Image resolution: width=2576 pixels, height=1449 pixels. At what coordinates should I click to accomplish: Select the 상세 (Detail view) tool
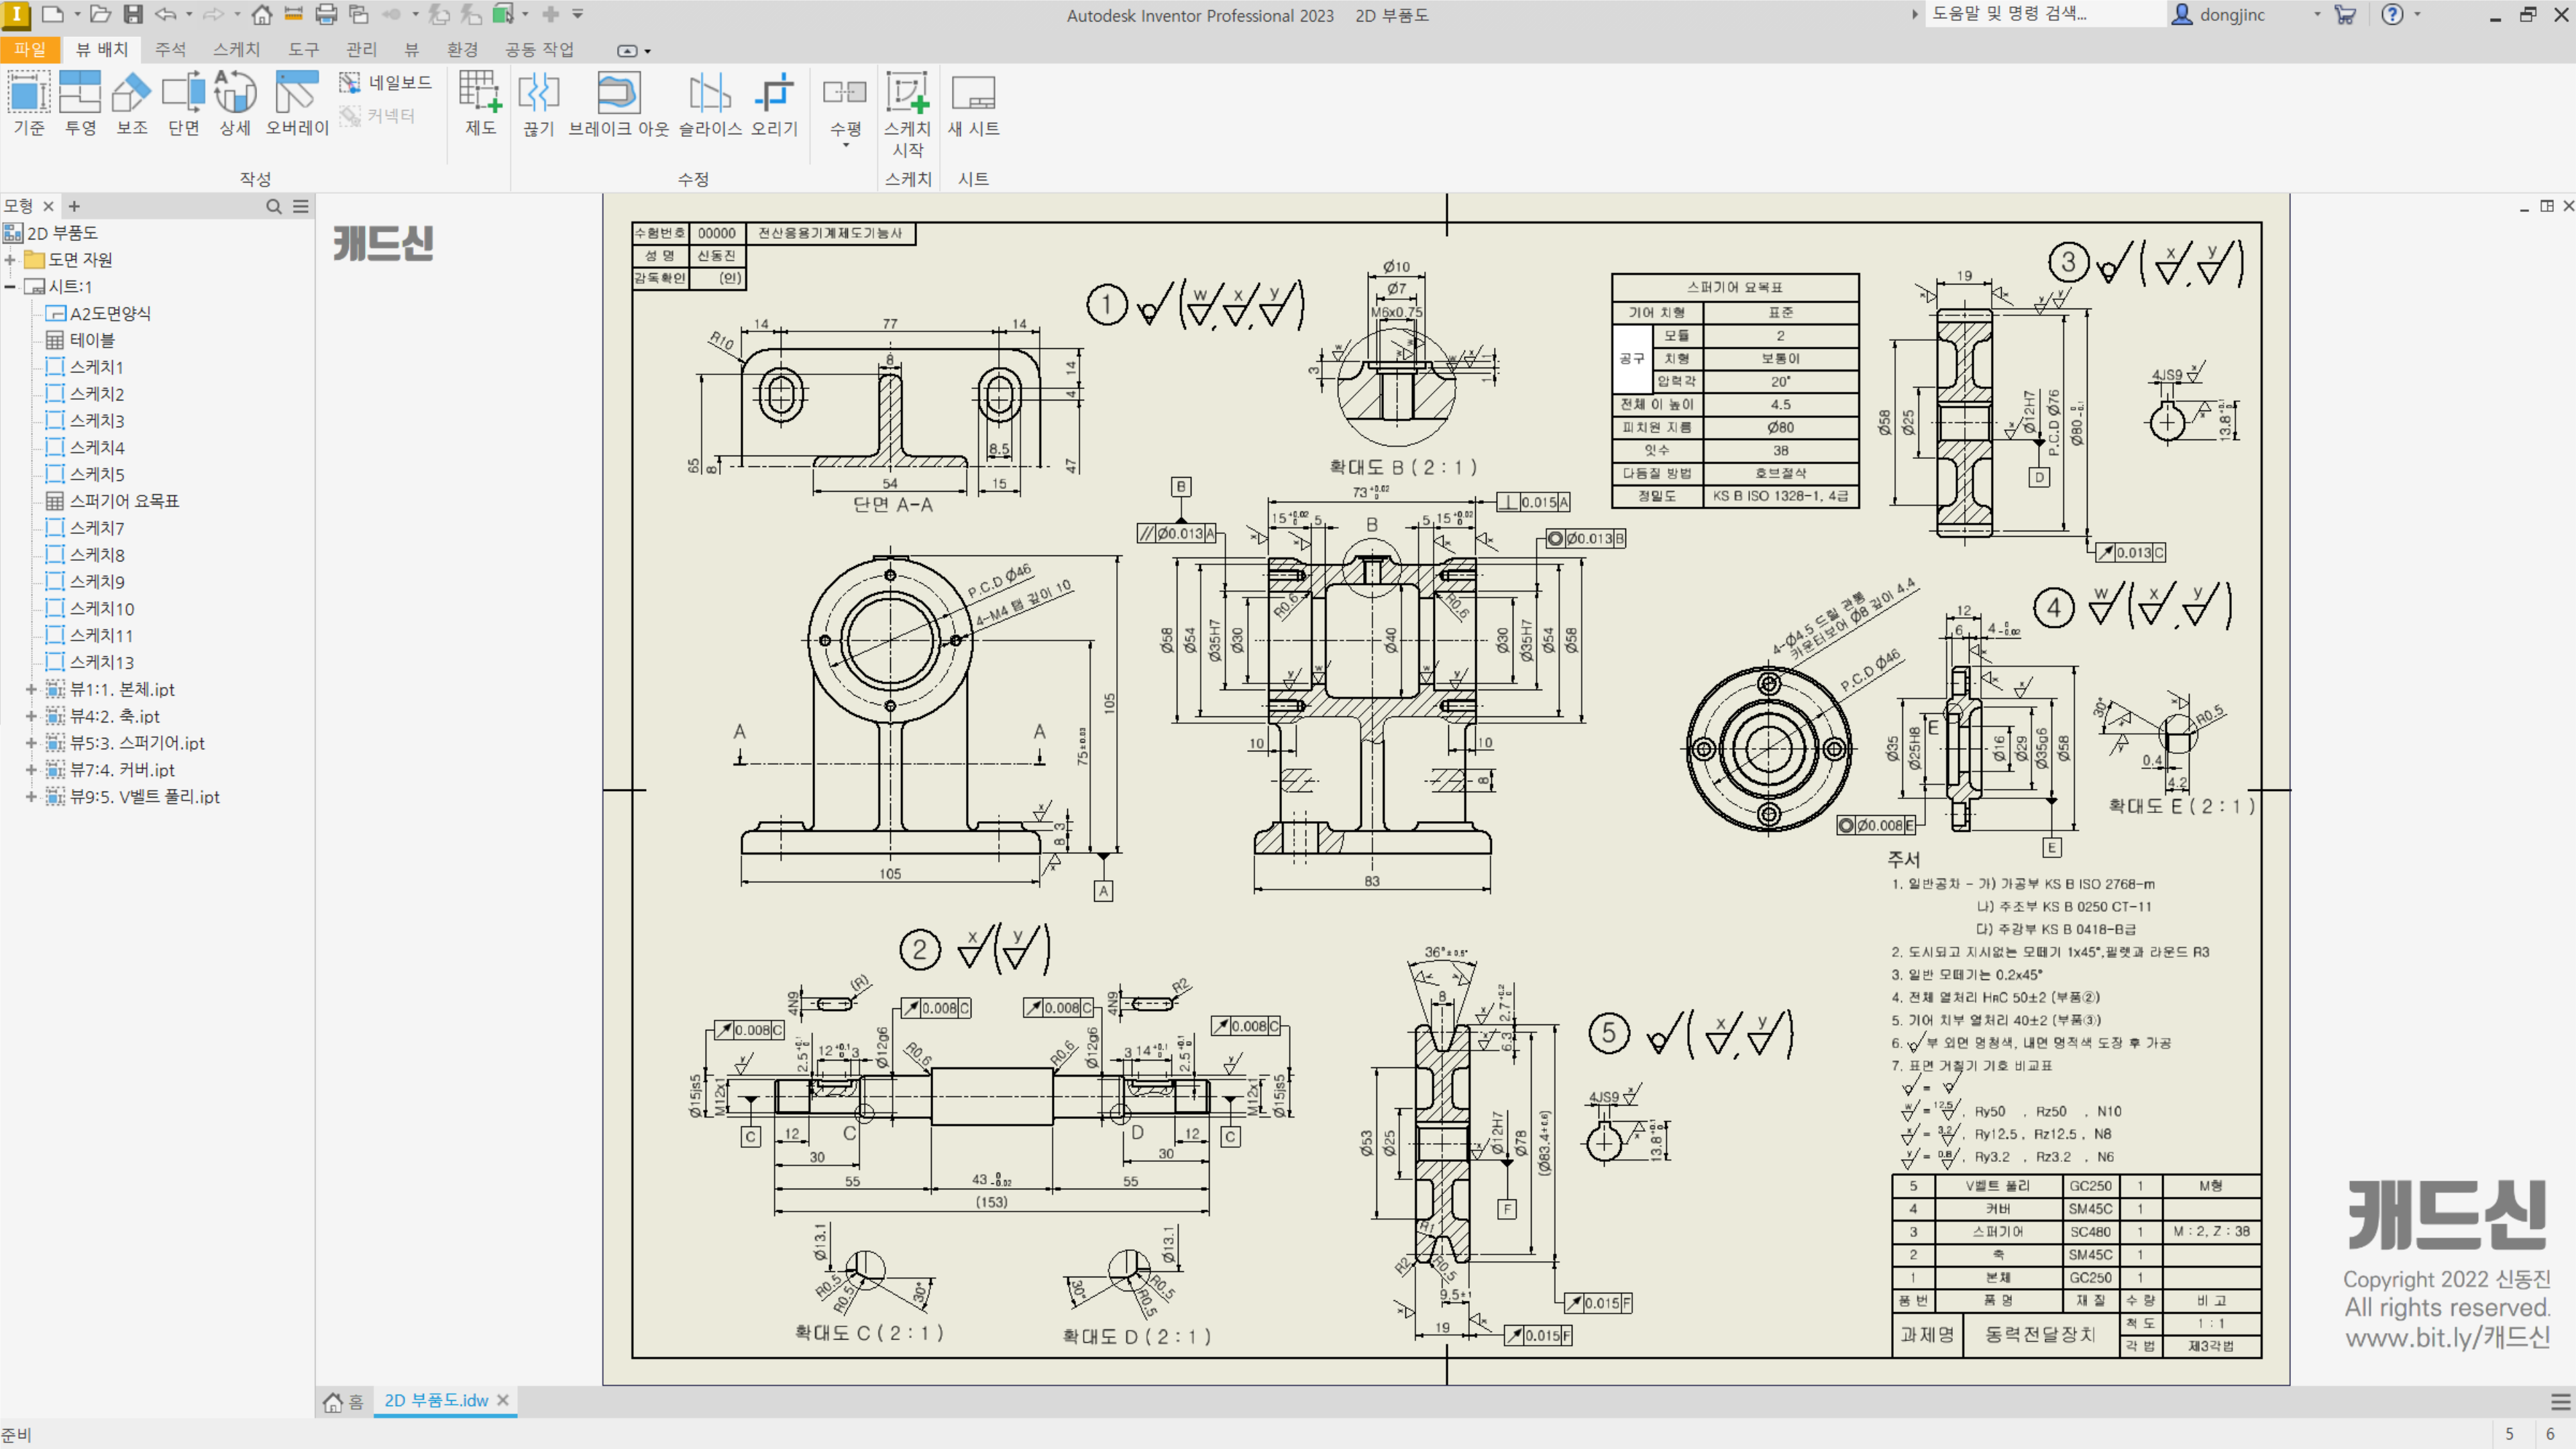[235, 103]
